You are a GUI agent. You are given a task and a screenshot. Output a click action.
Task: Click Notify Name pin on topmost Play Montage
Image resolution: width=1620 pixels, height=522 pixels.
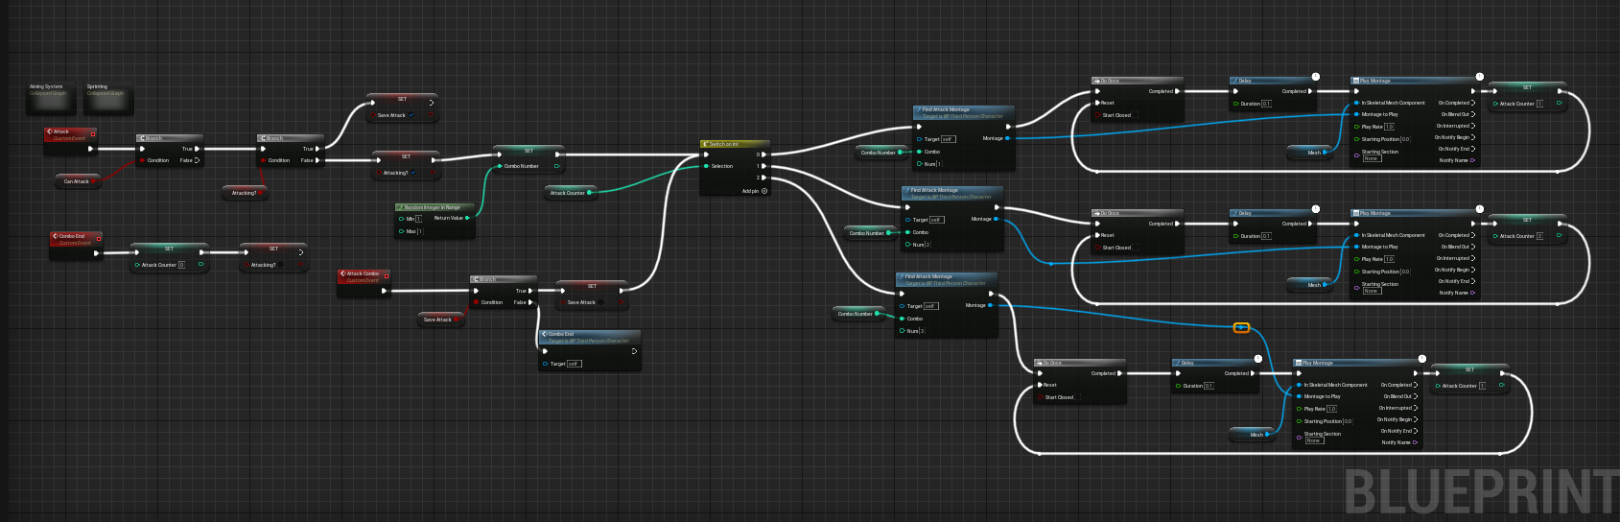coord(1472,160)
